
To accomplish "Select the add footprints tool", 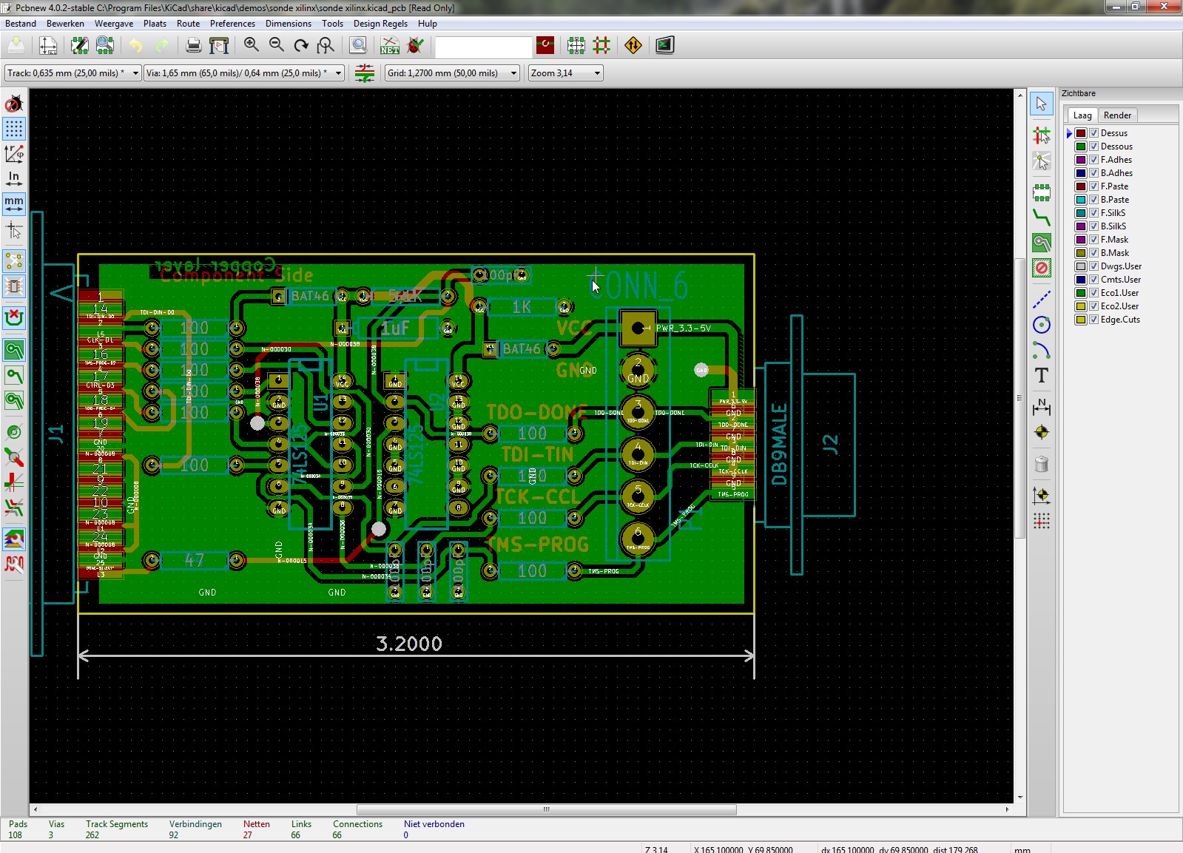I will tap(1042, 193).
